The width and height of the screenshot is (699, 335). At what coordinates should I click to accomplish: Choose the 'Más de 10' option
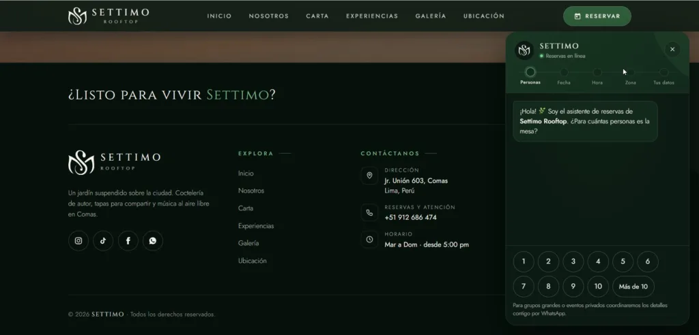click(x=633, y=287)
